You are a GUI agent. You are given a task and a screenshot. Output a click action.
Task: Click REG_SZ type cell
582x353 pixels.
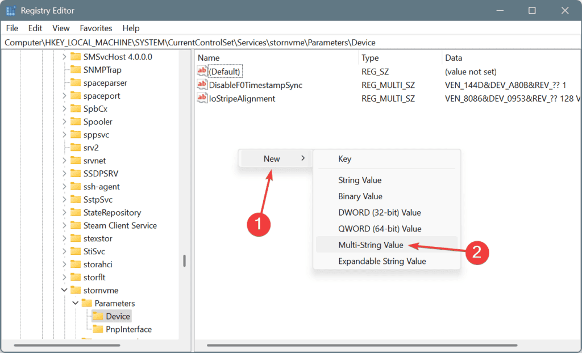[375, 72]
